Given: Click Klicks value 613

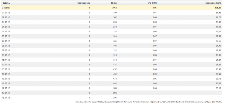Looking at the screenshot, I should point(115,79).
